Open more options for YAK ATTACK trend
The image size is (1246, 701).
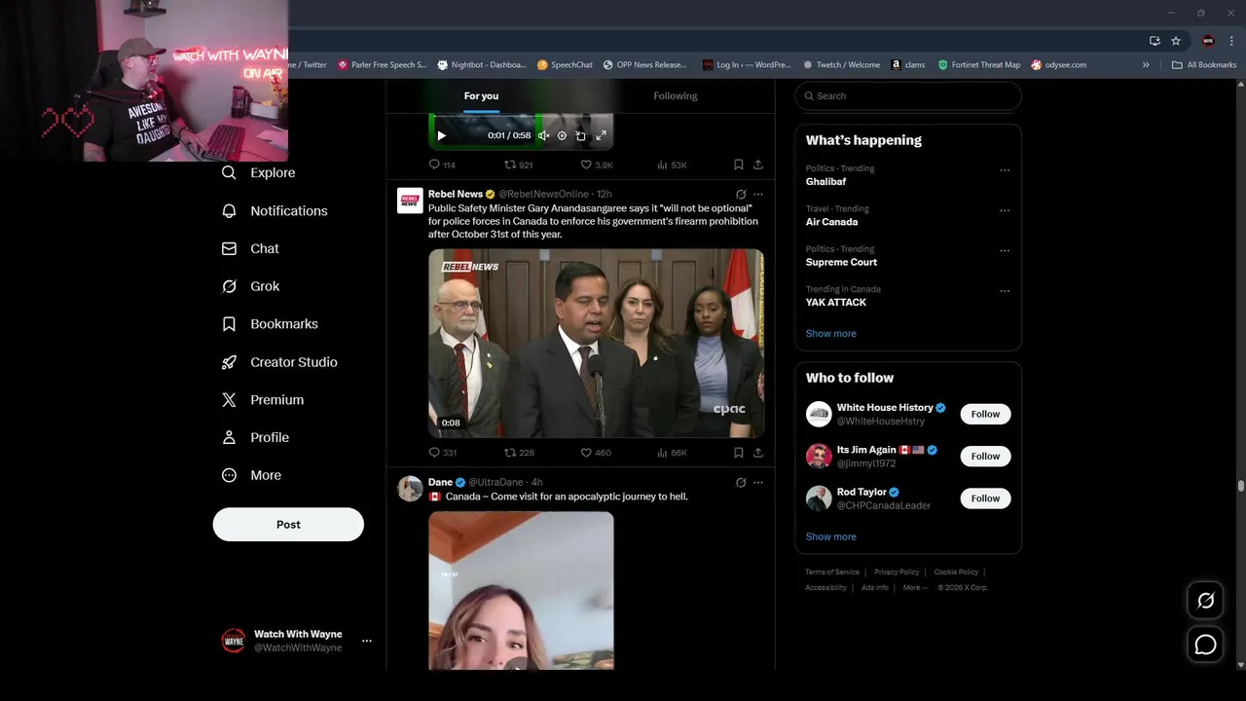click(1005, 290)
